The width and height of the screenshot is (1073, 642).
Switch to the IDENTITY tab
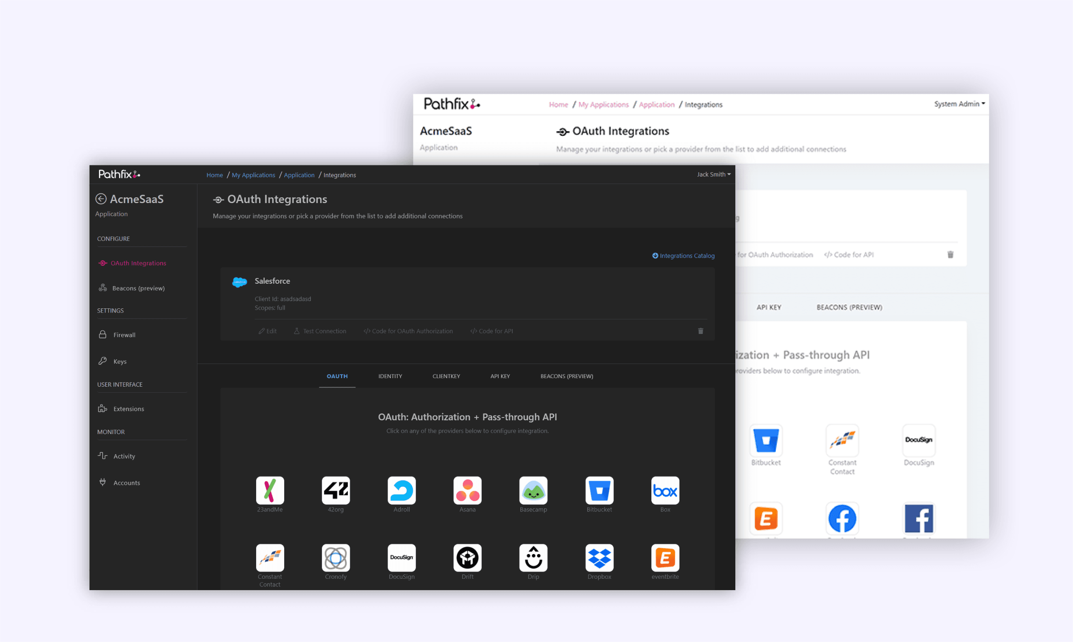[x=390, y=376]
